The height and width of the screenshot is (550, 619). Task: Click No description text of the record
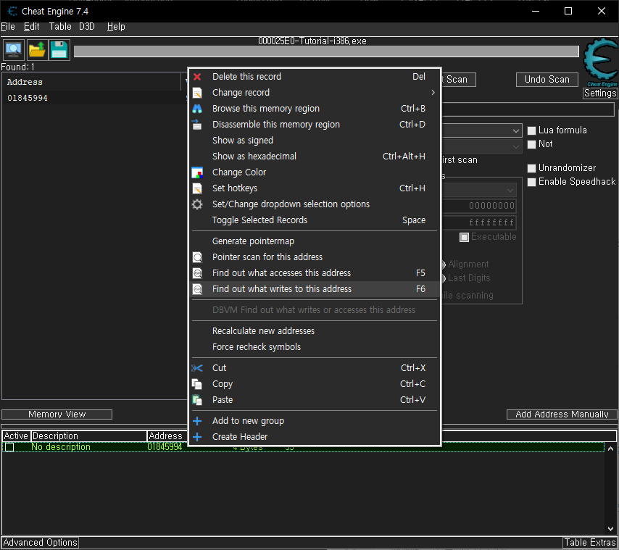click(61, 447)
